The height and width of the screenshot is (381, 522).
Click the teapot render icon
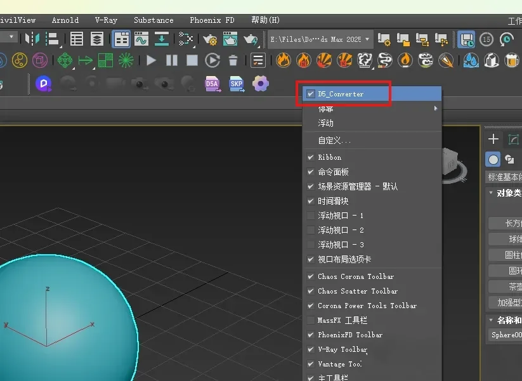pos(251,39)
